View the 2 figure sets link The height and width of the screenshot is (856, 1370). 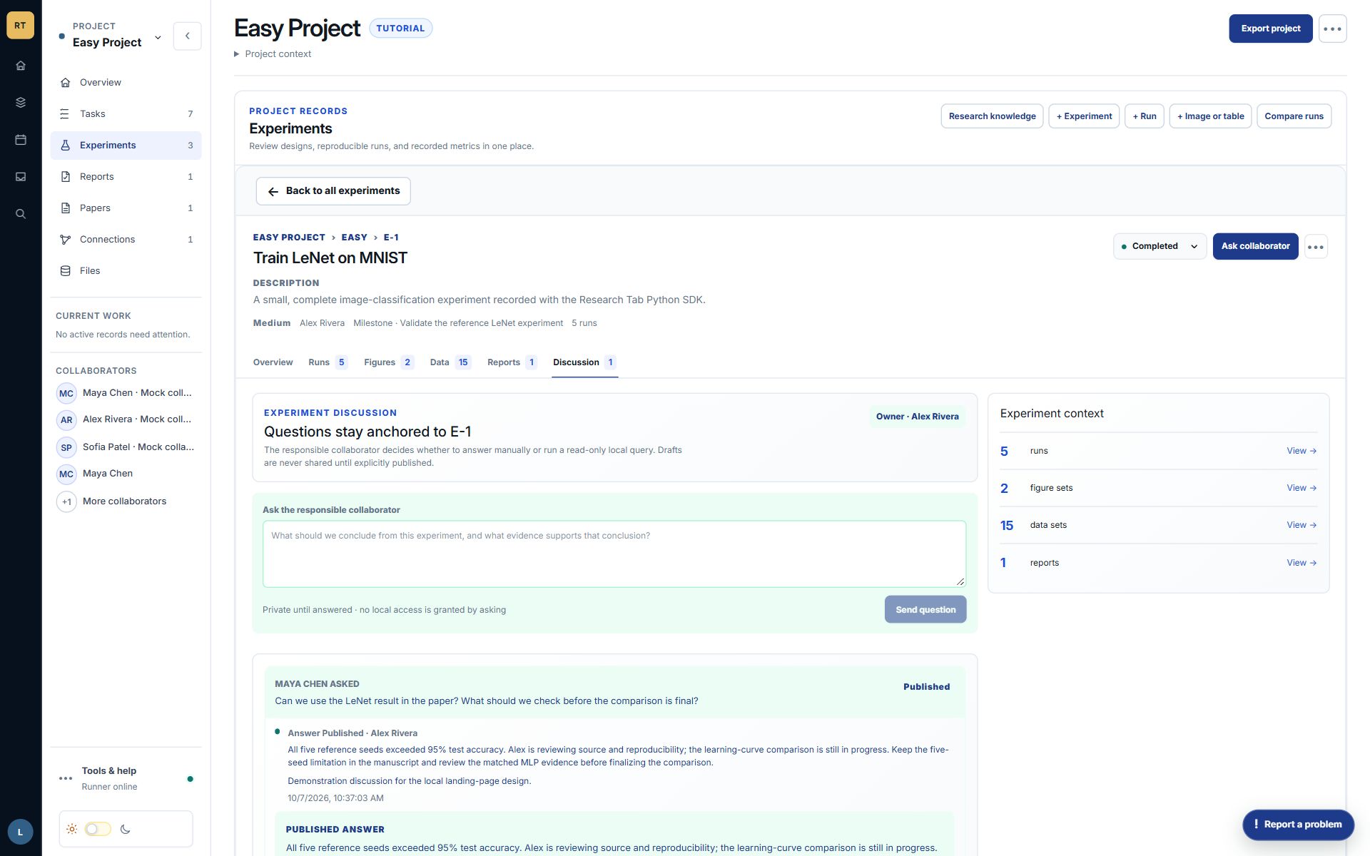click(1301, 488)
